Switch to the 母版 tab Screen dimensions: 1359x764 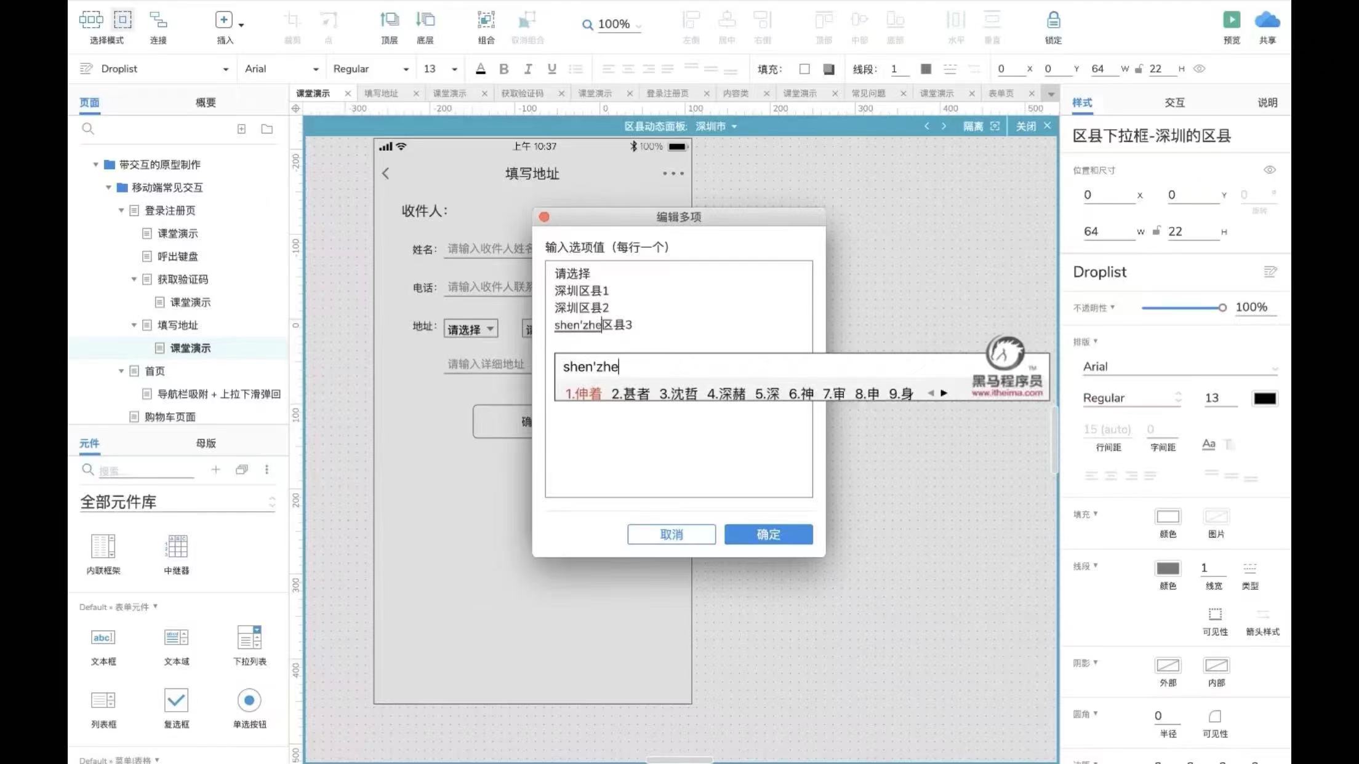tap(206, 443)
